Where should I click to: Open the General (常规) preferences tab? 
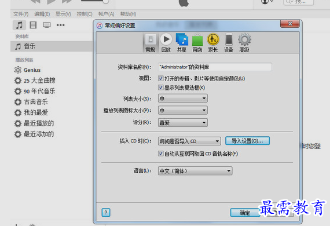pyautogui.click(x=151, y=43)
